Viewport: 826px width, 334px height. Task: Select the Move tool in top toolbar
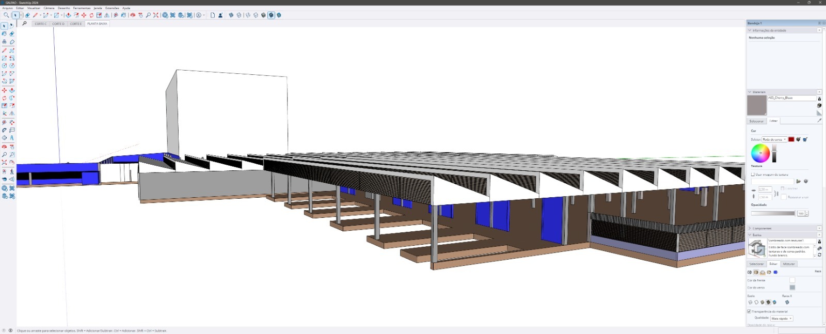[84, 15]
